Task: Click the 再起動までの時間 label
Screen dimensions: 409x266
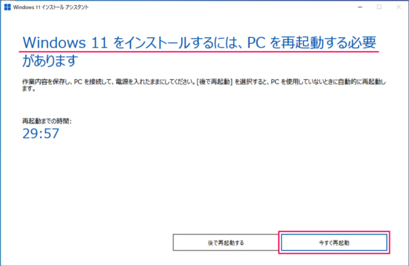Action: [x=47, y=121]
